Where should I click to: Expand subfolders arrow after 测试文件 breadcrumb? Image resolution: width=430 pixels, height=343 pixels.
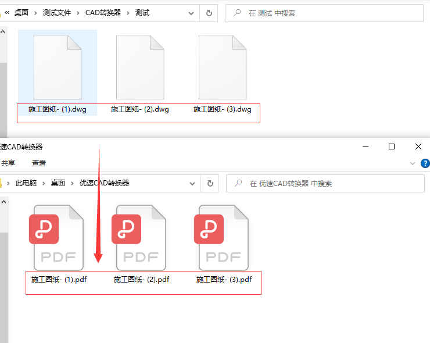[x=78, y=13]
